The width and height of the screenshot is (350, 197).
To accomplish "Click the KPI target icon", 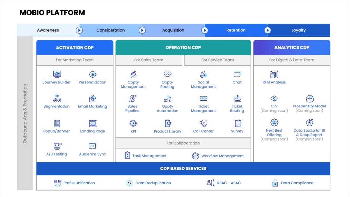I will pyautogui.click(x=132, y=123).
